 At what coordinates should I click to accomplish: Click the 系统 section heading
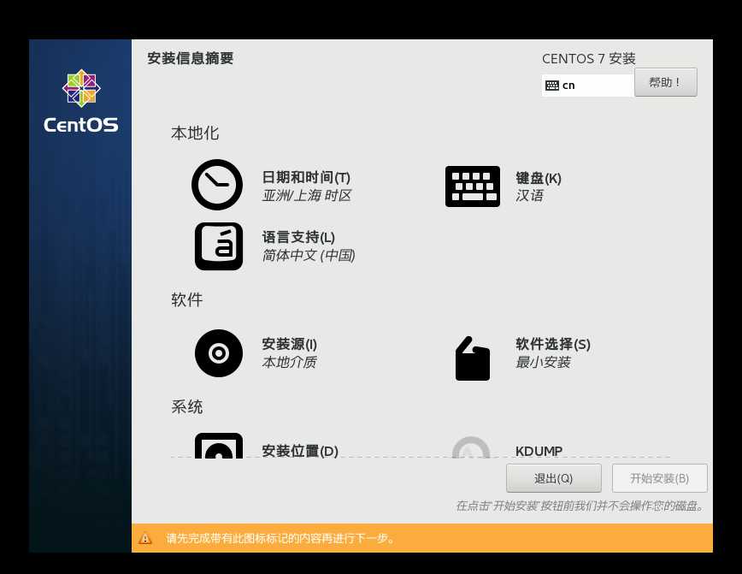tap(186, 406)
